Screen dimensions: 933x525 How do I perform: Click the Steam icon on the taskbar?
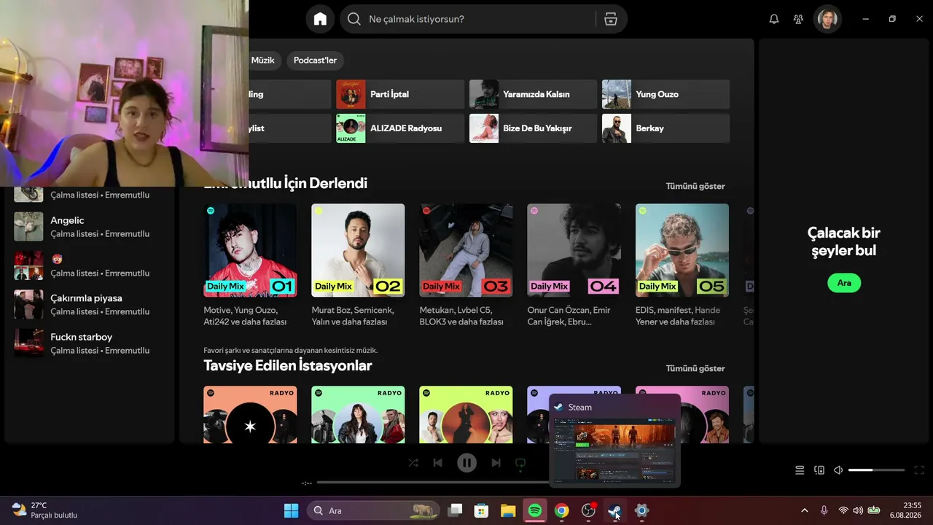pos(614,510)
